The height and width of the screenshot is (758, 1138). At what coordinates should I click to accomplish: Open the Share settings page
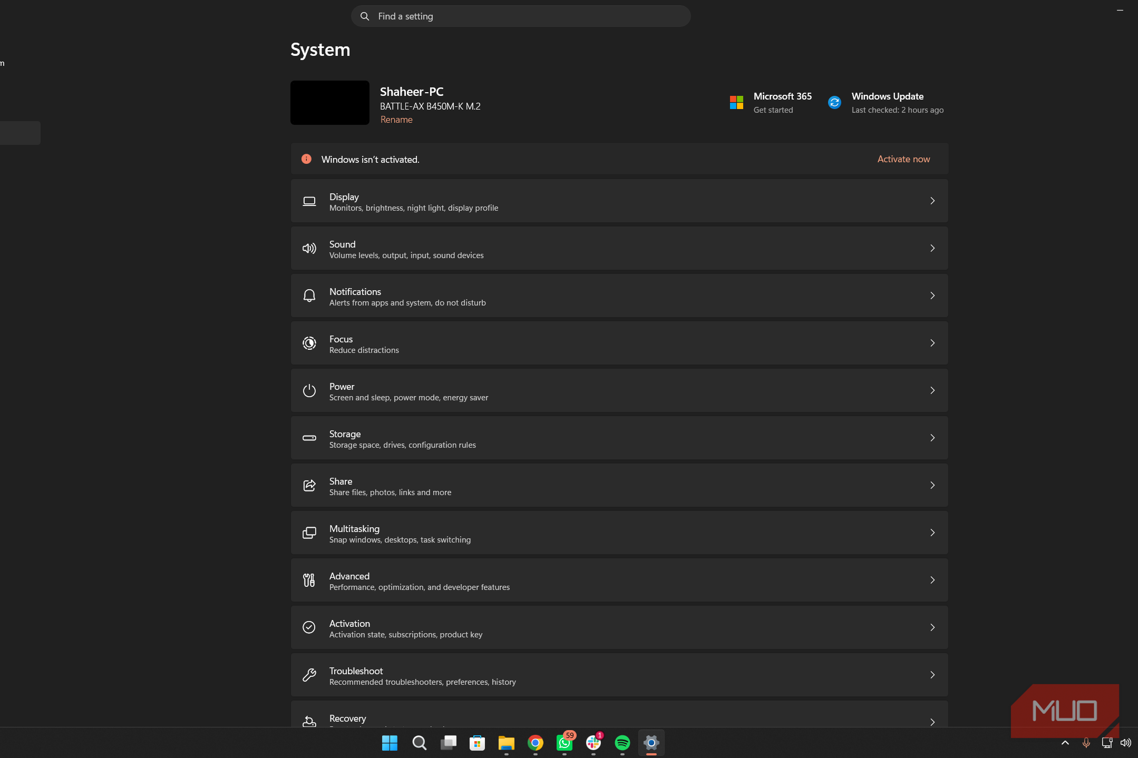pos(619,485)
